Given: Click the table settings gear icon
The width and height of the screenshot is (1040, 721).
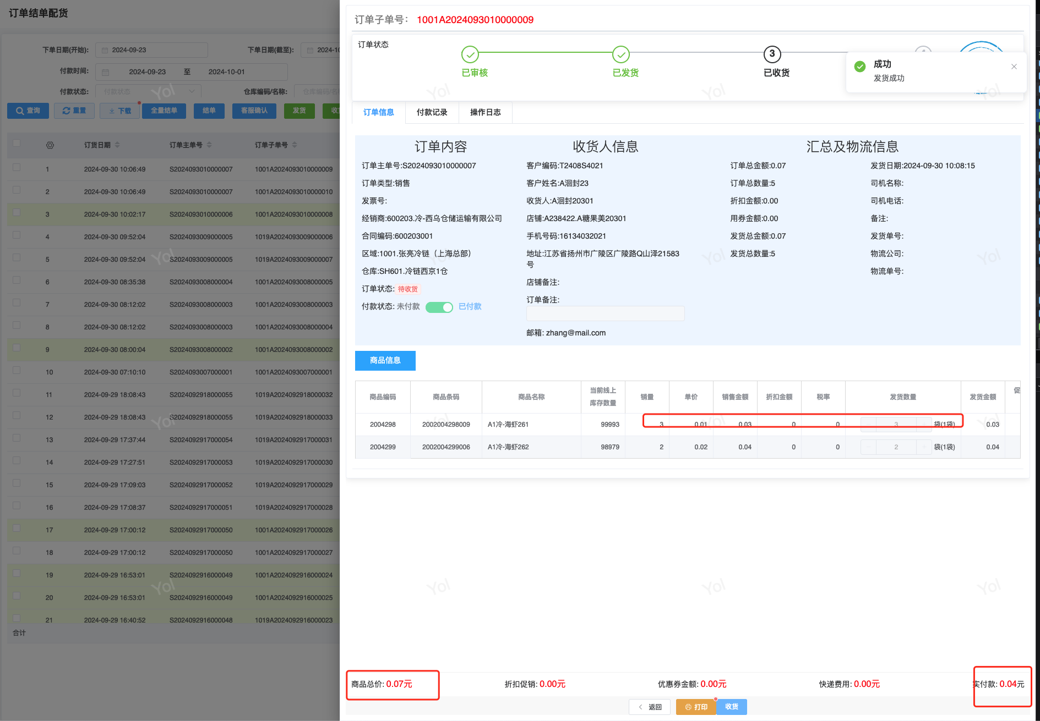Looking at the screenshot, I should 50,145.
